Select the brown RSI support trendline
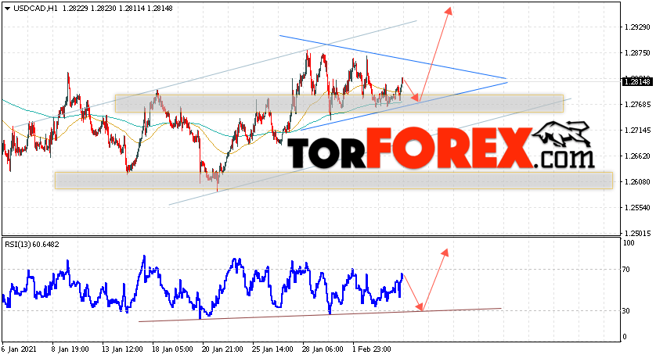Screen dimensions: 656x358 [320, 315]
